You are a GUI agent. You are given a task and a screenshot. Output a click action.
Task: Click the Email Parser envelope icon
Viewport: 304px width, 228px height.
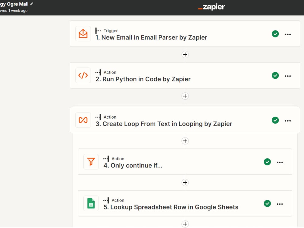(x=83, y=33)
